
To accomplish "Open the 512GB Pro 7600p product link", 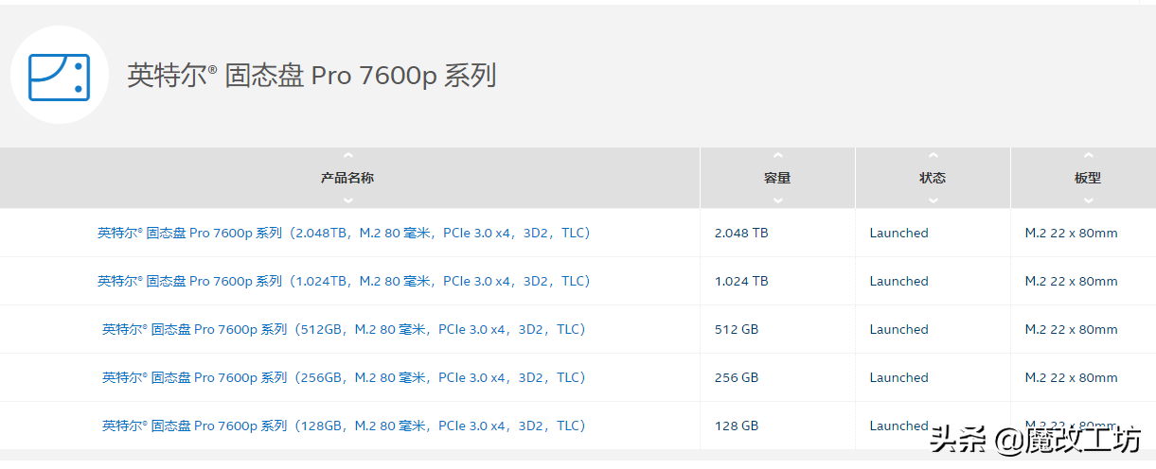I will pyautogui.click(x=344, y=329).
